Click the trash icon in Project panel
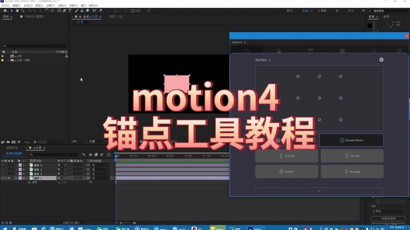410x230 pixels. (x=35, y=142)
